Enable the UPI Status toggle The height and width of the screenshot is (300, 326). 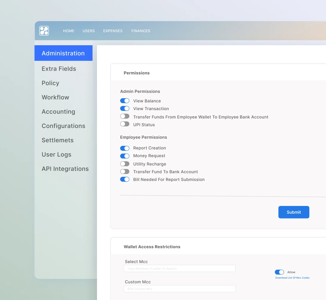125,124
